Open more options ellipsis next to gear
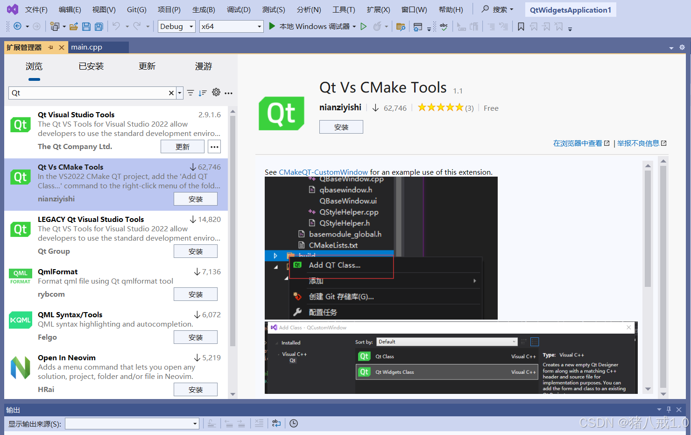This screenshot has height=435, width=691. point(228,93)
